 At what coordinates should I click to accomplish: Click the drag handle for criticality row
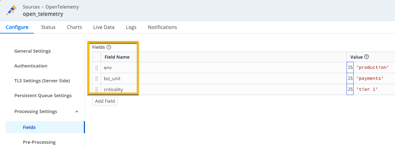(97, 89)
